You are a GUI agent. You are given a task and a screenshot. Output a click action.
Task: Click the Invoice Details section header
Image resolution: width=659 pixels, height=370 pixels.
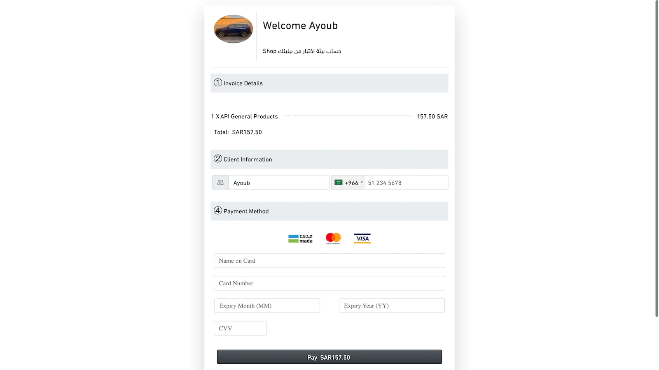(329, 83)
